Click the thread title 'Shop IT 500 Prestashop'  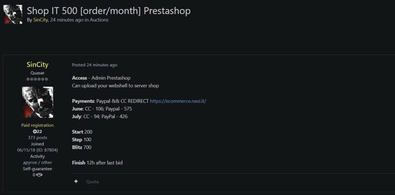[109, 11]
